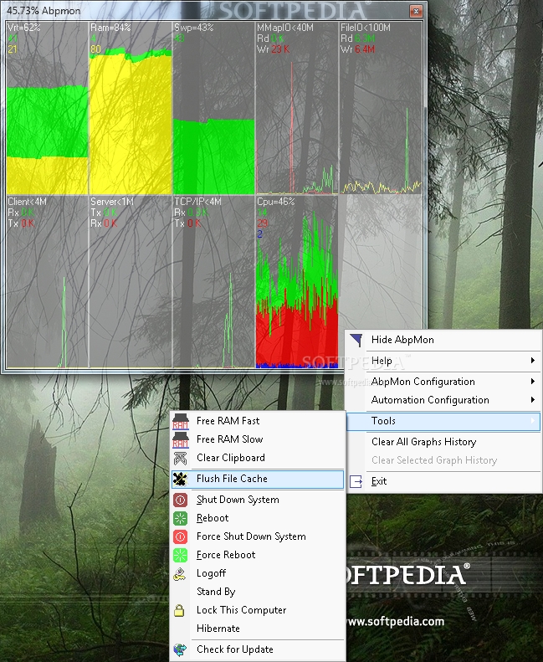This screenshot has height=662, width=543.
Task: Open the Tools menu item
Action: pos(443,421)
